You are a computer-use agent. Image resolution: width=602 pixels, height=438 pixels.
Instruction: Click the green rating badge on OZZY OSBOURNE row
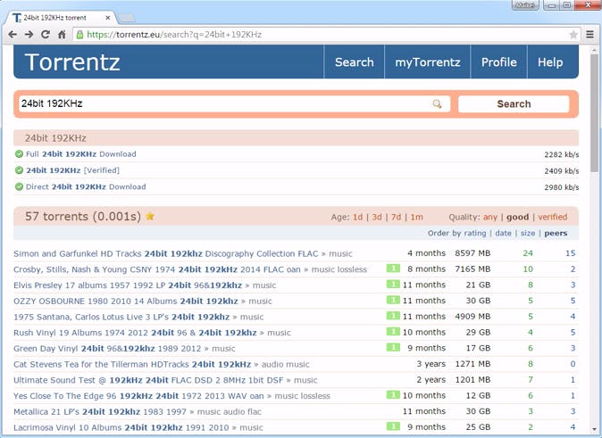393,300
